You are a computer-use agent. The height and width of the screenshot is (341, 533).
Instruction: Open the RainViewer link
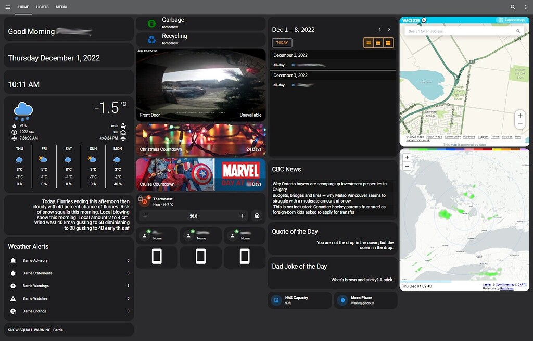click(x=507, y=288)
